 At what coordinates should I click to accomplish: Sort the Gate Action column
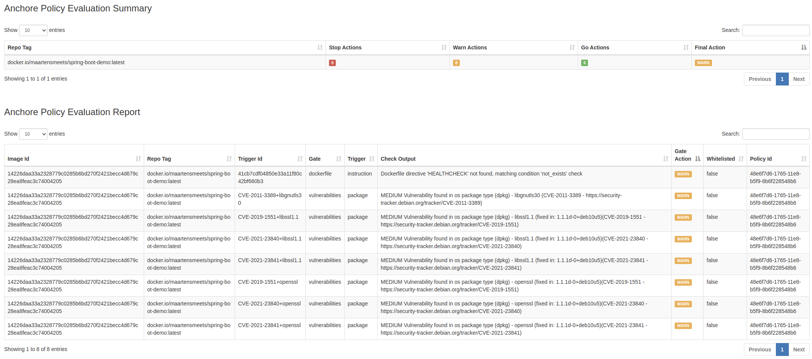coord(698,159)
